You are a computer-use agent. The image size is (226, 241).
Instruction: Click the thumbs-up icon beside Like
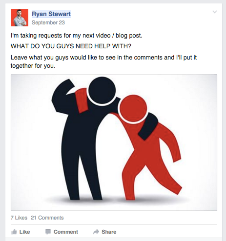pyautogui.click(x=14, y=232)
